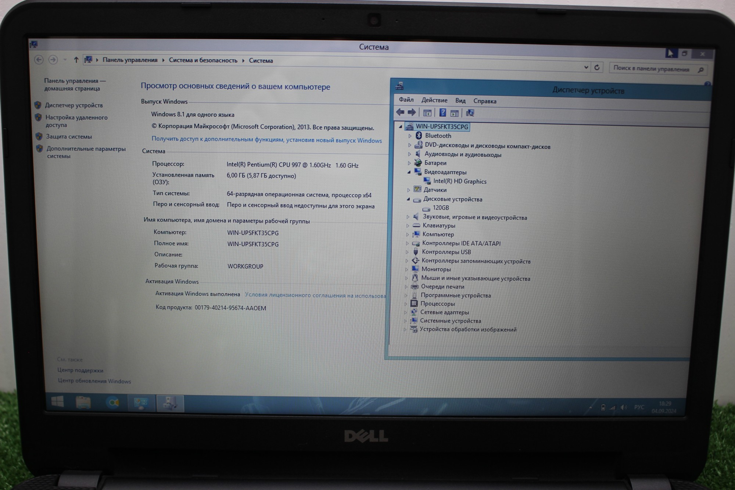Open Windows Start button on taskbar
The height and width of the screenshot is (490, 735).
coord(57,402)
